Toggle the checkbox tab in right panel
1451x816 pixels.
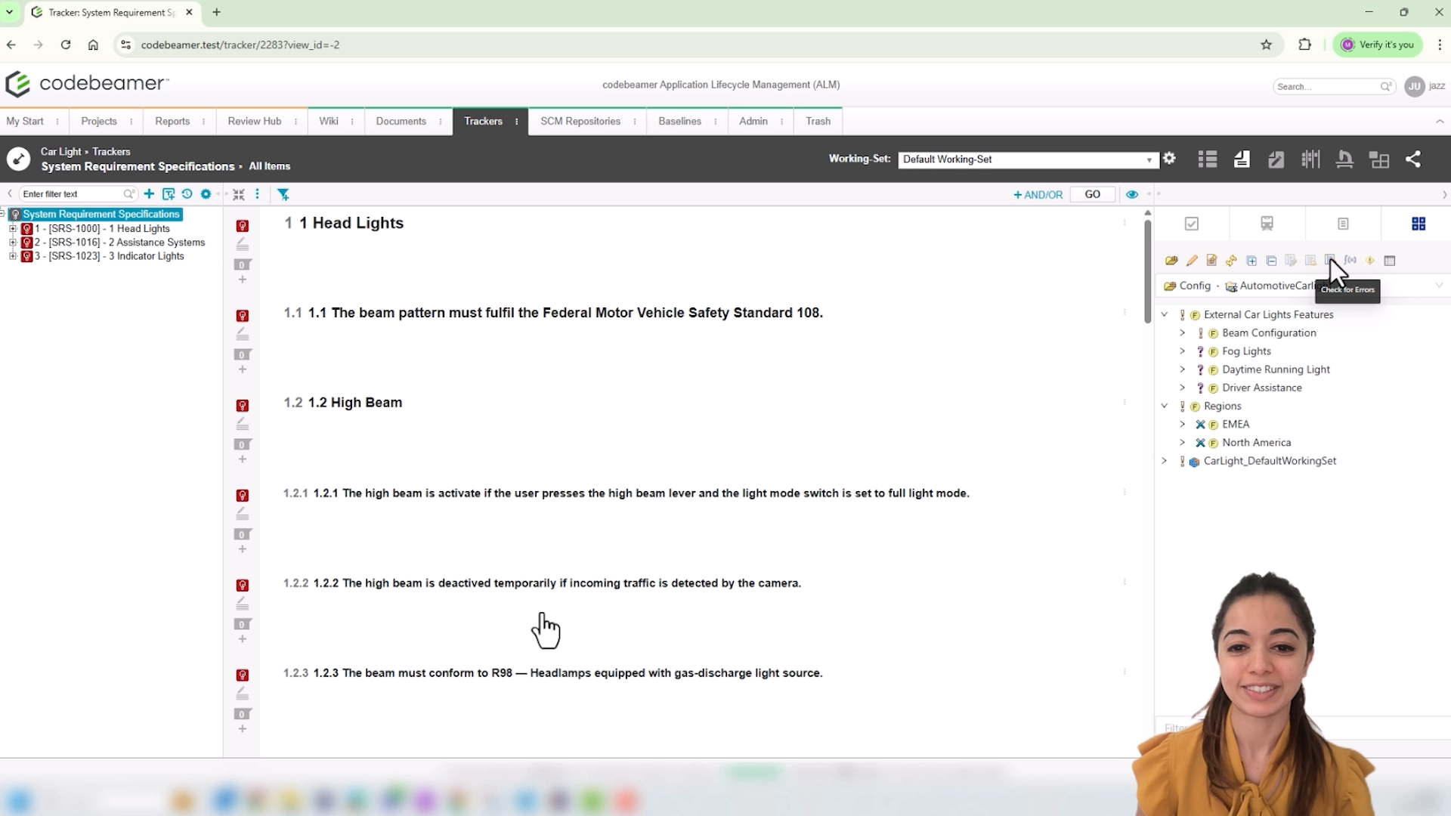[x=1192, y=223]
